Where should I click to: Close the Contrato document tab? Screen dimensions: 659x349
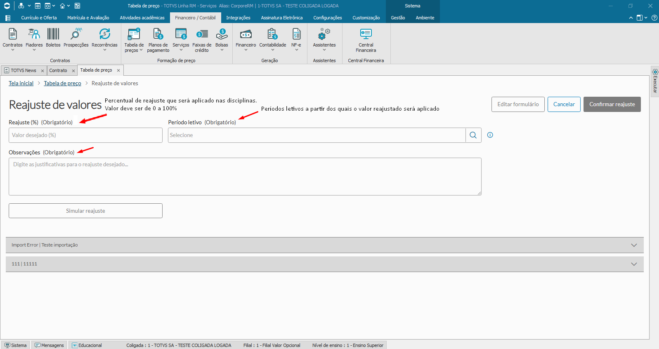pyautogui.click(x=73, y=71)
